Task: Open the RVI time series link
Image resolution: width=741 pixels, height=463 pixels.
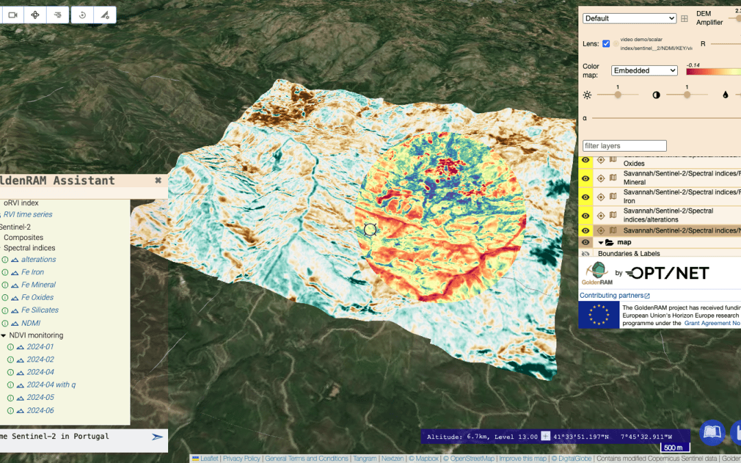Action: coord(28,215)
